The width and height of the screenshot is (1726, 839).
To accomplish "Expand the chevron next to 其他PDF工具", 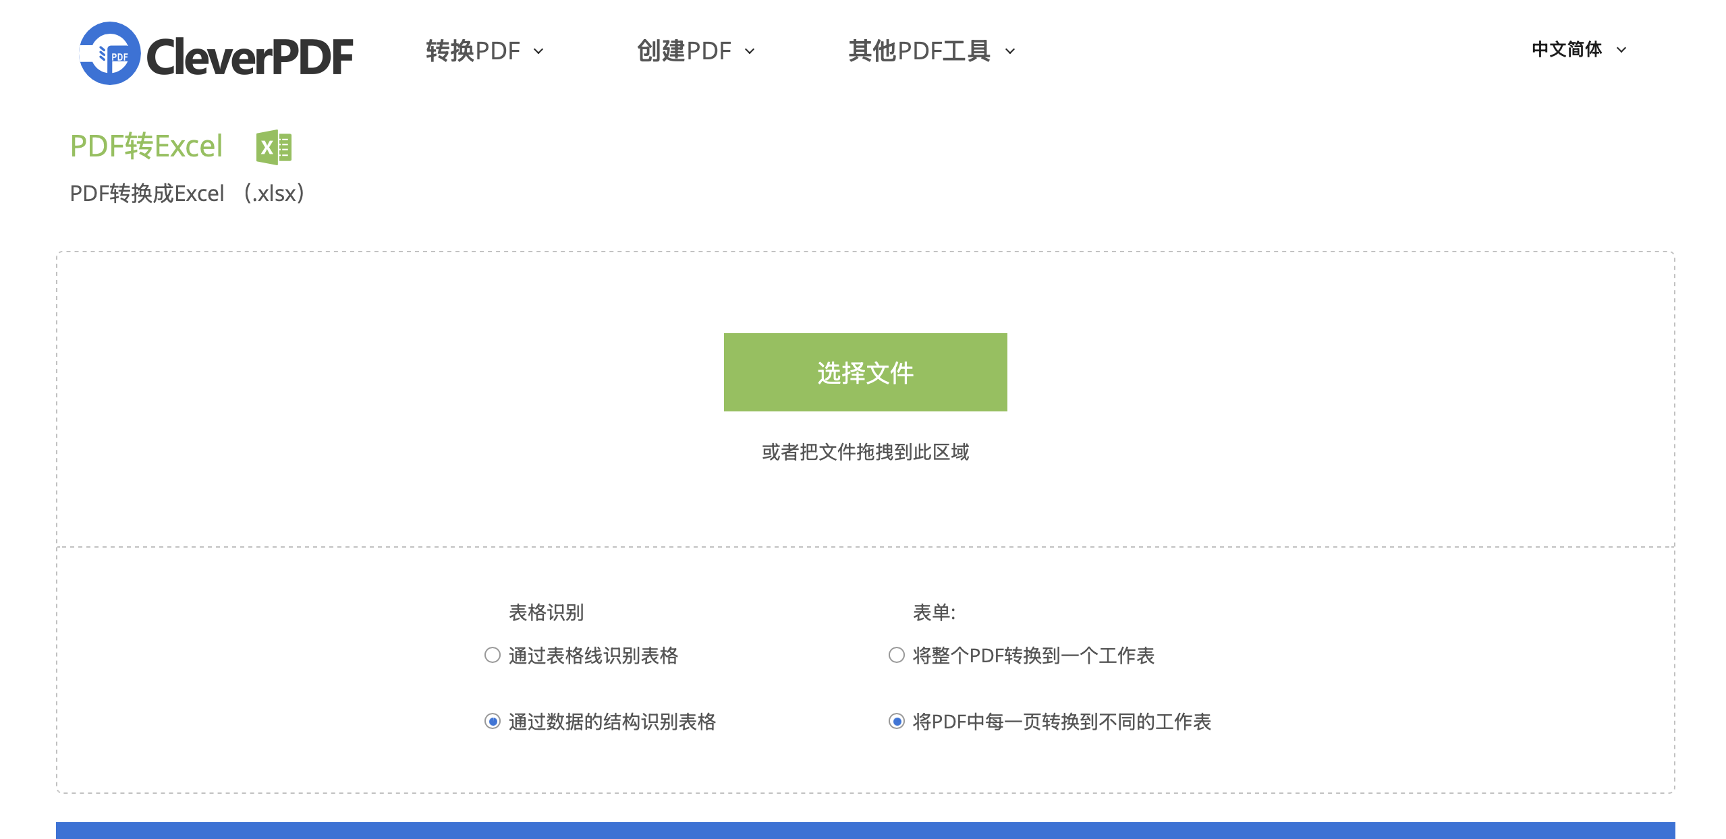I will tap(1010, 51).
